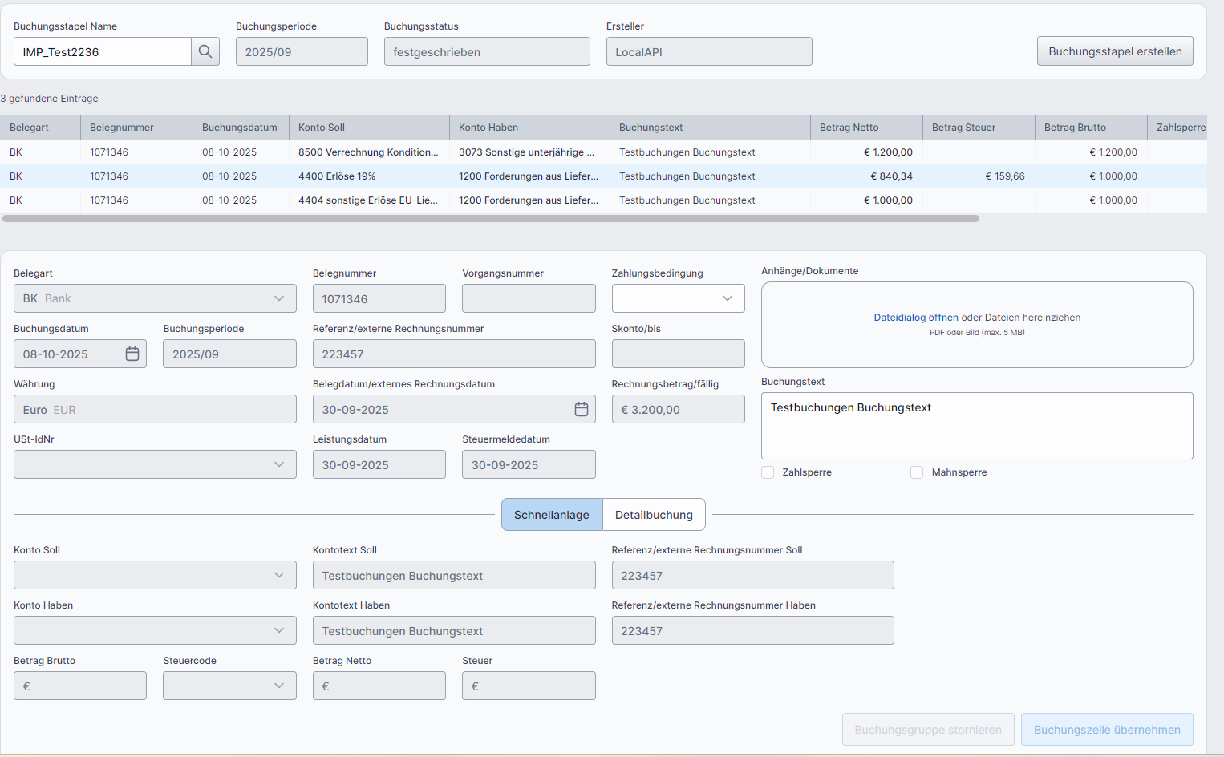The height and width of the screenshot is (757, 1224).
Task: Open calendar icon in Belegdatum/externes Rechnungsdatum field
Action: click(582, 409)
